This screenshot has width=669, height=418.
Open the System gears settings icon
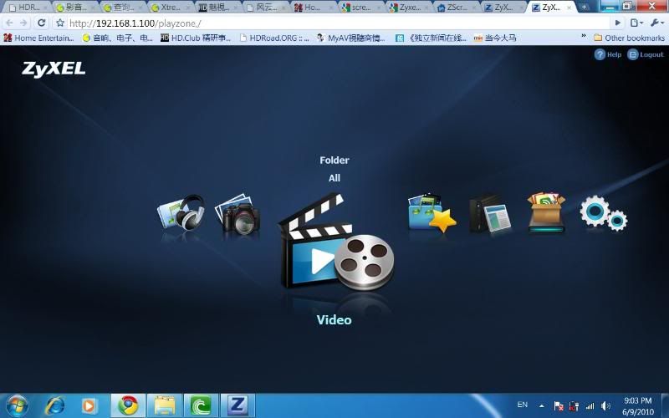click(x=603, y=213)
